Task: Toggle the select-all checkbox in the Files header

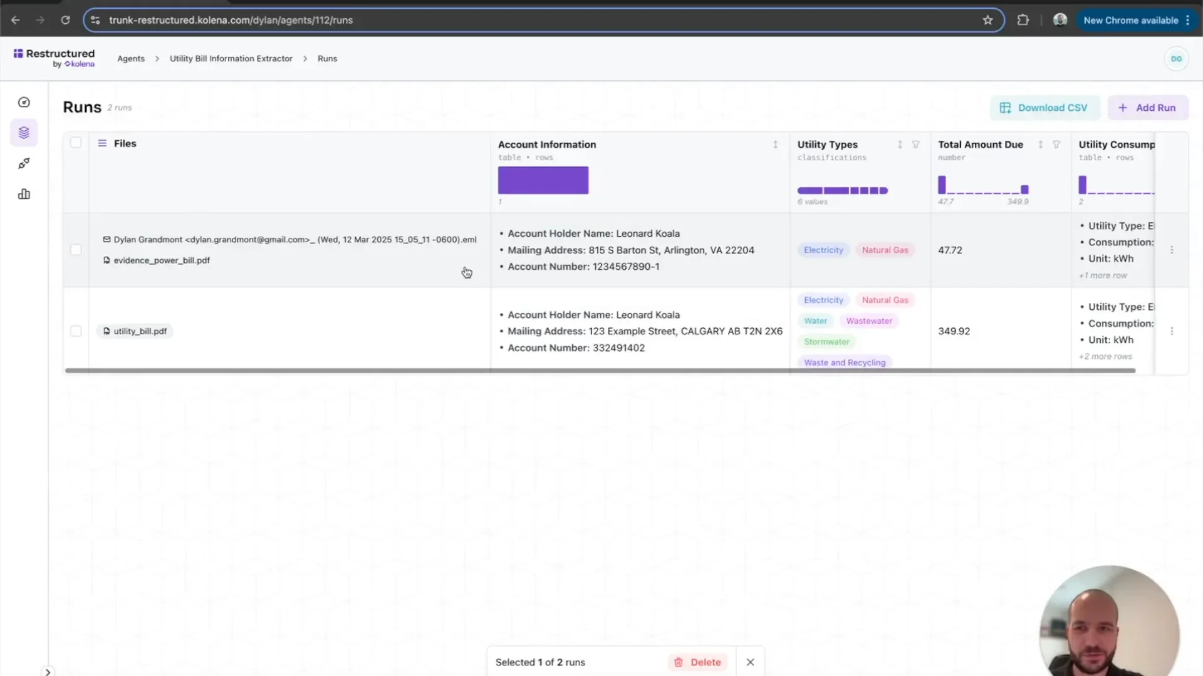Action: 76,143
